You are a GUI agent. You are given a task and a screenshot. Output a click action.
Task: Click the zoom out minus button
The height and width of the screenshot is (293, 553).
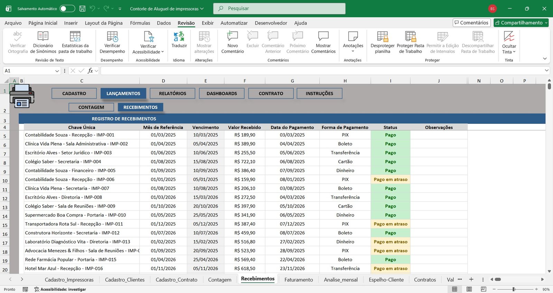click(x=494, y=289)
